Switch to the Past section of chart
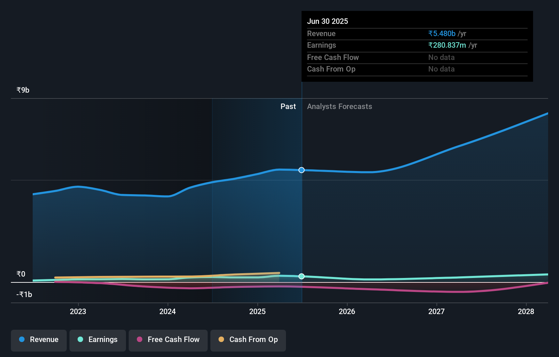Viewport: 559px width, 357px height. pyautogui.click(x=288, y=106)
